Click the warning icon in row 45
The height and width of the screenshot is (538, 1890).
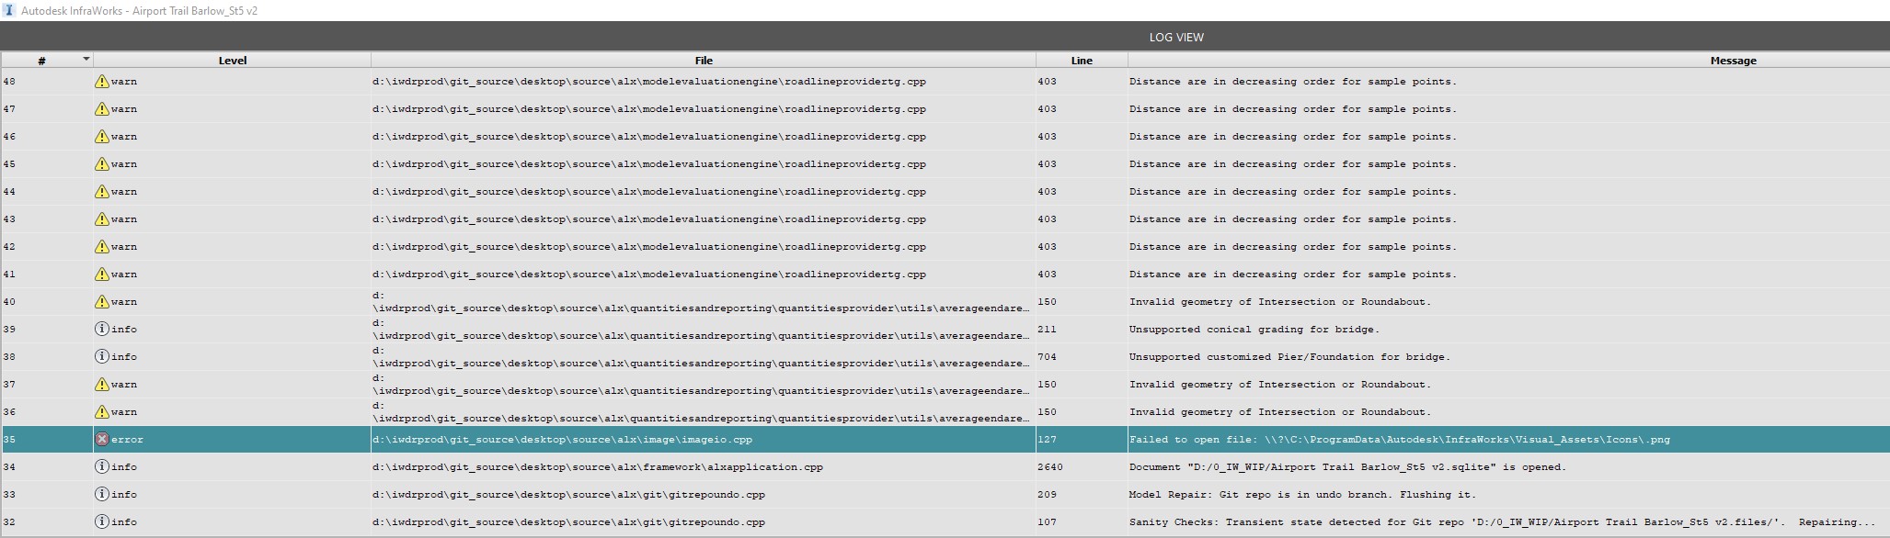coord(102,163)
